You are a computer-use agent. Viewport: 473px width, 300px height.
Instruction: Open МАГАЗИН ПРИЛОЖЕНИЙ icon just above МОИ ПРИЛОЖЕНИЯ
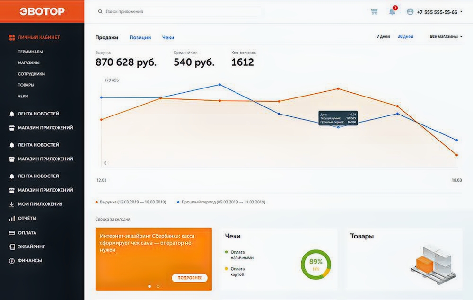click(x=12, y=190)
